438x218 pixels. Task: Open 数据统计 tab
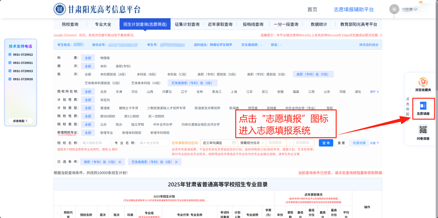319,24
